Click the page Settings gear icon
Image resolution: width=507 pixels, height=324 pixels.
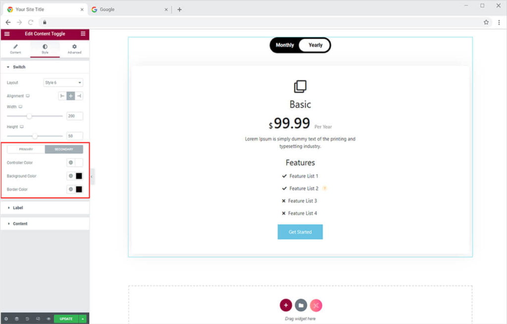pyautogui.click(x=6, y=319)
